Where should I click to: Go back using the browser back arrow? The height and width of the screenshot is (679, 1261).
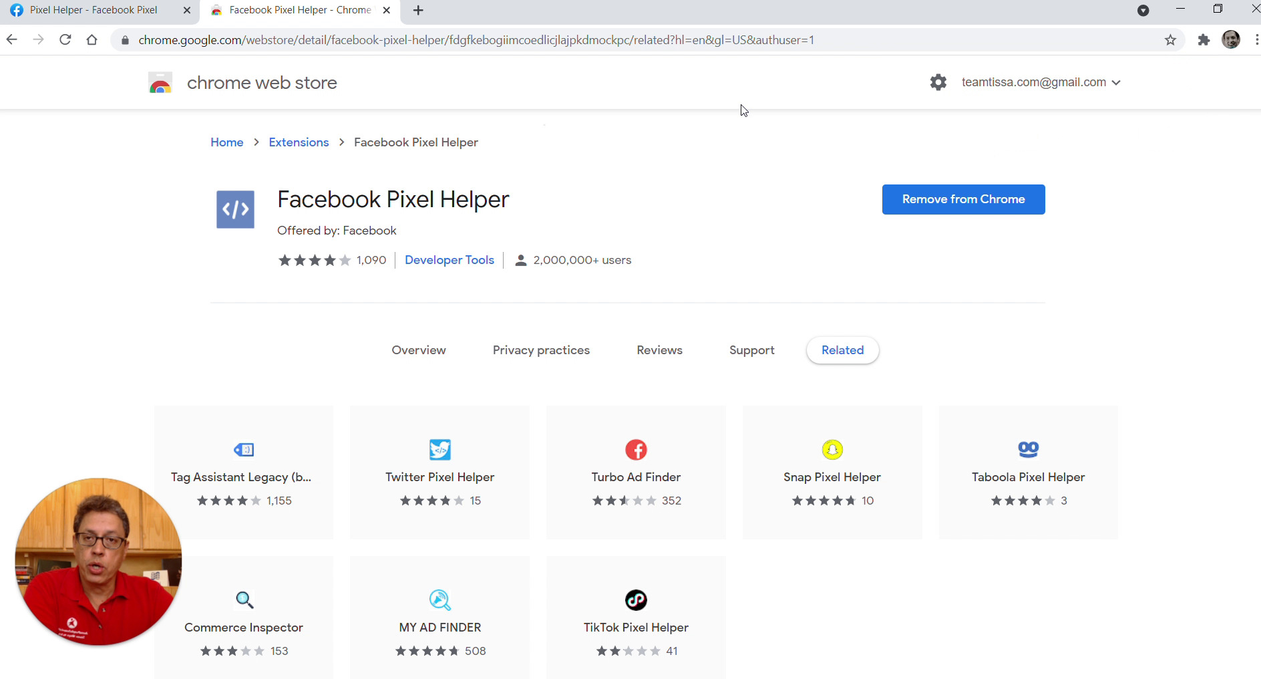pos(12,40)
